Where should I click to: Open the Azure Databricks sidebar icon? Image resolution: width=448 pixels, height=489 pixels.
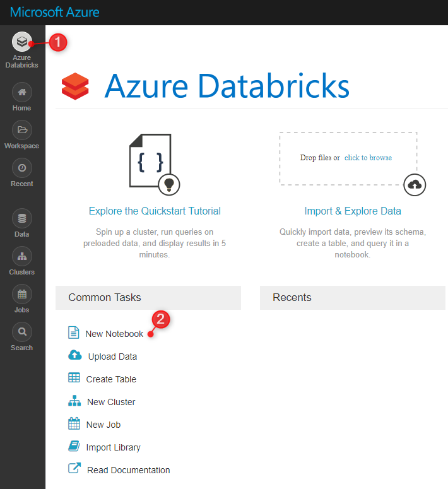point(22,42)
